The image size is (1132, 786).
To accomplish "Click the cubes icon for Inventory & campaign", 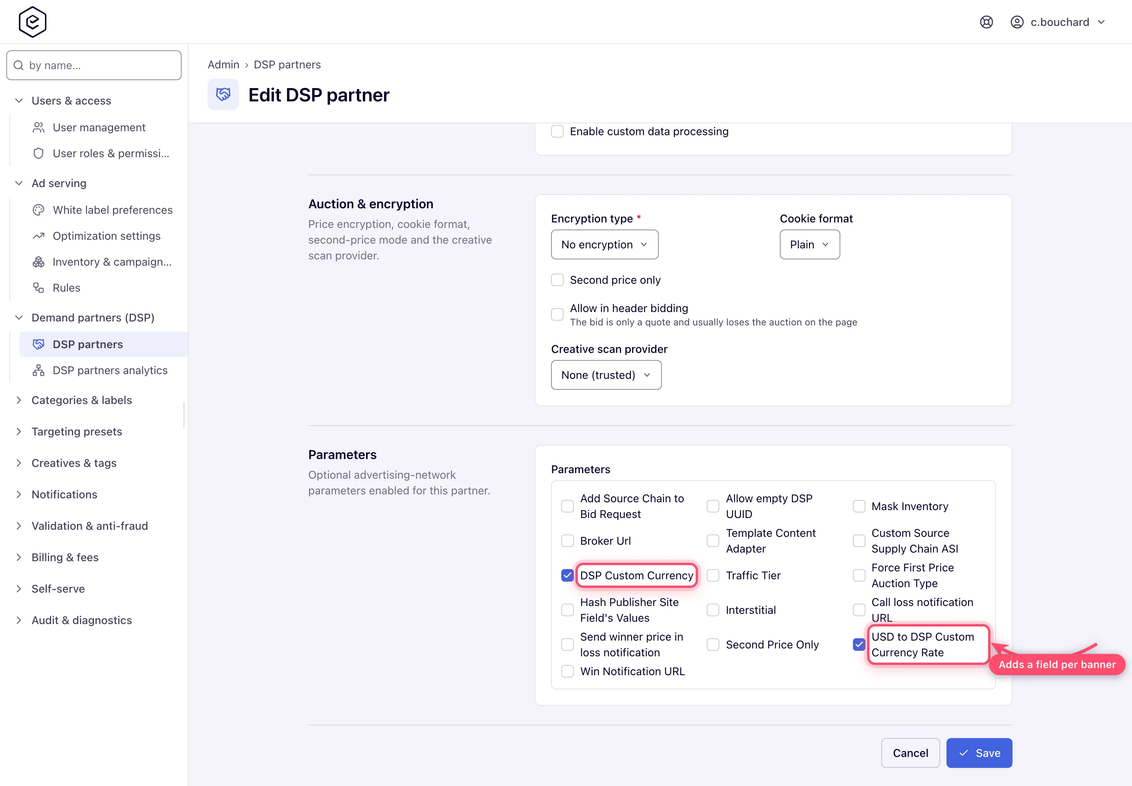I will 39,262.
